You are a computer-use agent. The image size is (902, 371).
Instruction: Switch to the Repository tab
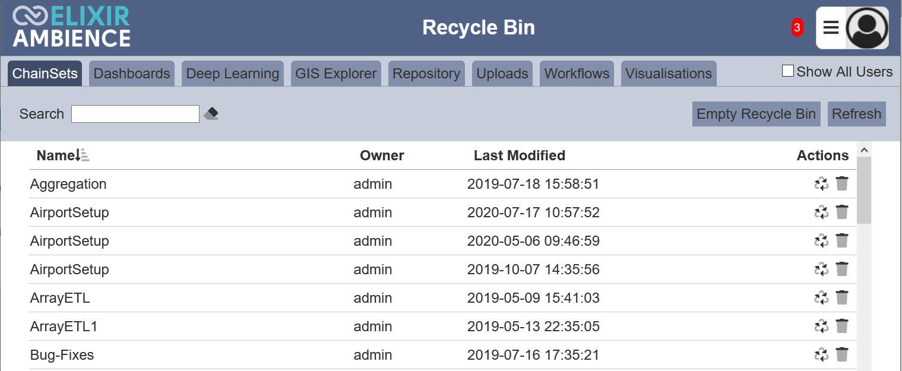point(426,74)
